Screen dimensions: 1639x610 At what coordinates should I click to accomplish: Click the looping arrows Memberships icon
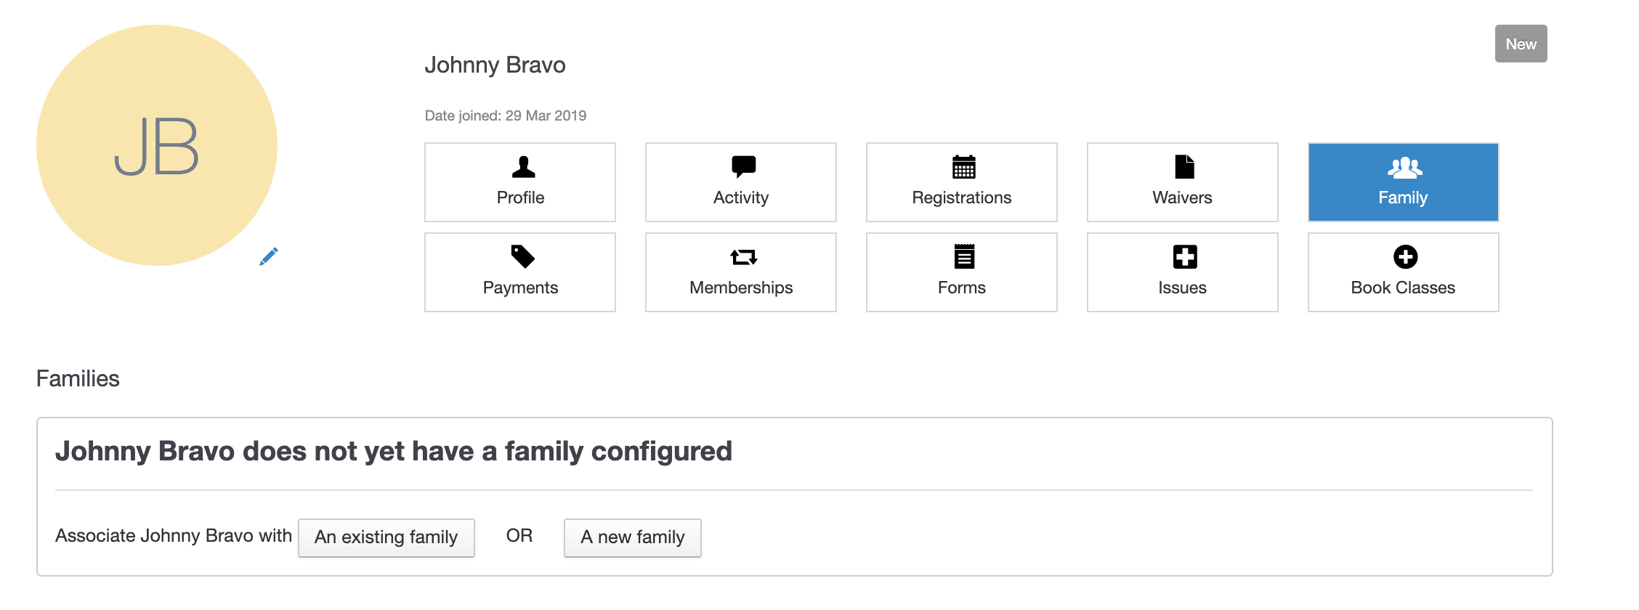pyautogui.click(x=743, y=257)
